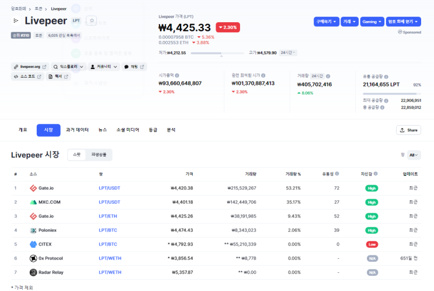This screenshot has height=291, width=434.
Task: Click the Sponsored label icon
Action: click(400, 32)
